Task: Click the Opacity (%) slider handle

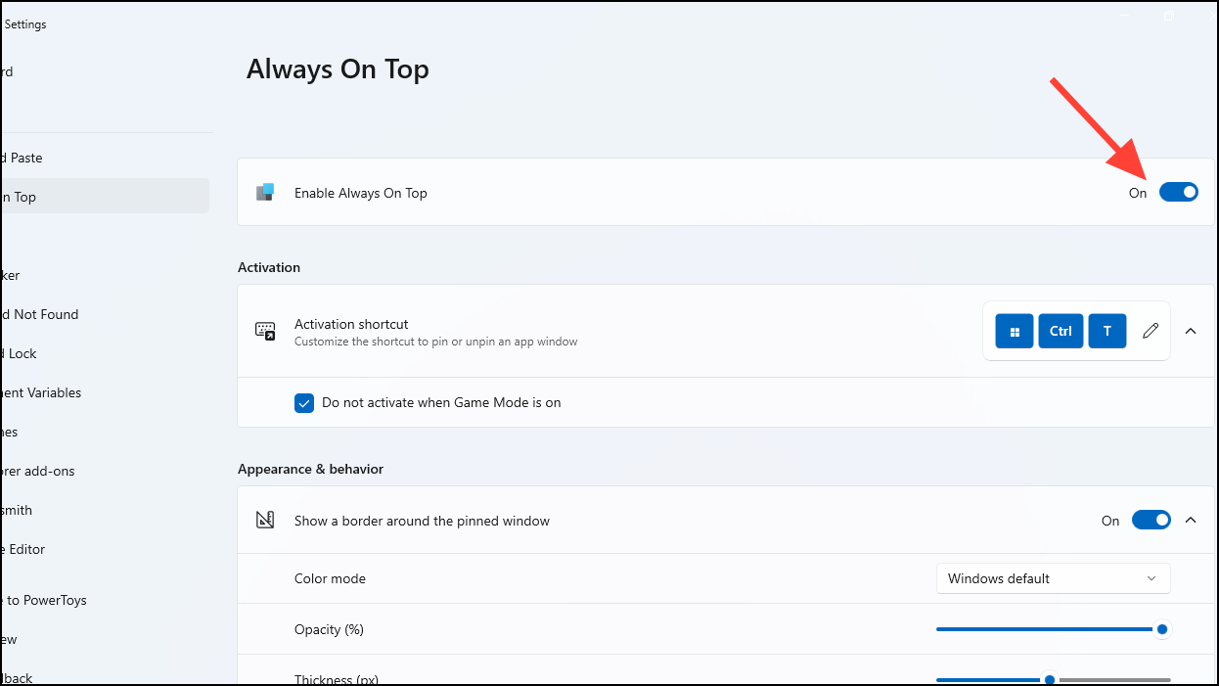Action: 1161,629
